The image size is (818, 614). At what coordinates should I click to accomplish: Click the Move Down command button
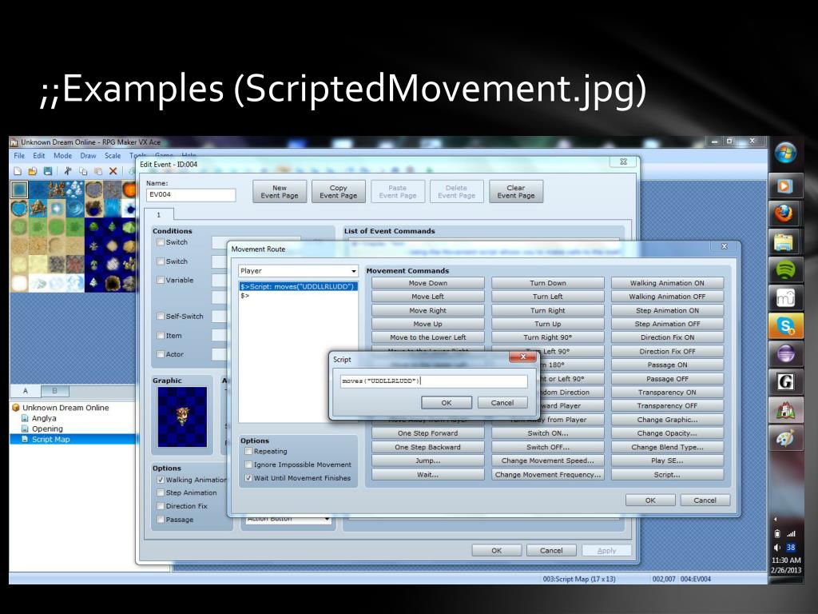point(428,283)
